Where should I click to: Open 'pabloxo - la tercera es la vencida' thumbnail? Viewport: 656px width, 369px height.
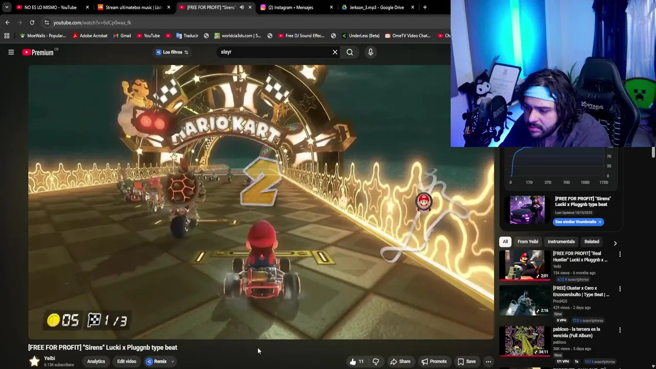tap(525, 341)
